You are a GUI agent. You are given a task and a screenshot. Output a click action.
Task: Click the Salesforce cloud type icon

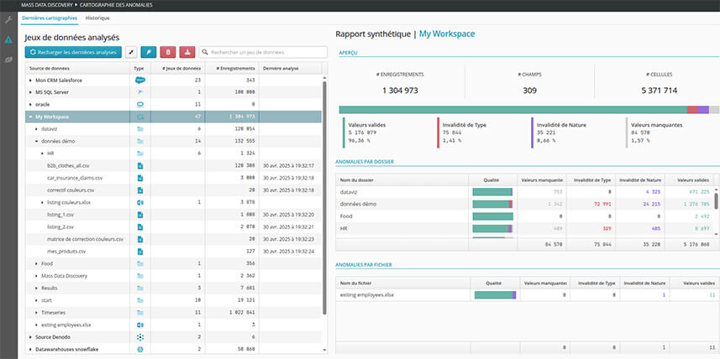(140, 80)
